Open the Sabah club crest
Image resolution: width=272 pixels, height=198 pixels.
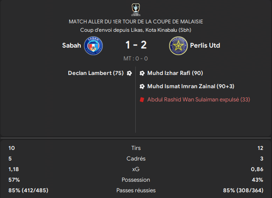click(x=93, y=45)
